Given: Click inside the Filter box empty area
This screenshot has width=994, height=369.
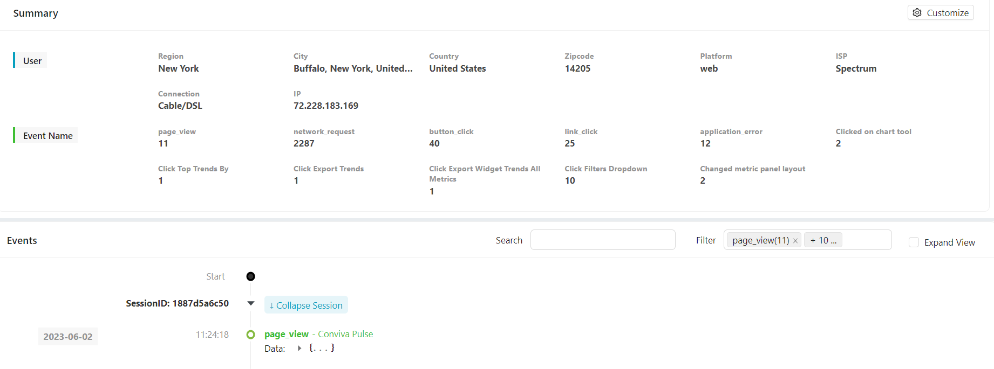Looking at the screenshot, I should click(x=866, y=240).
